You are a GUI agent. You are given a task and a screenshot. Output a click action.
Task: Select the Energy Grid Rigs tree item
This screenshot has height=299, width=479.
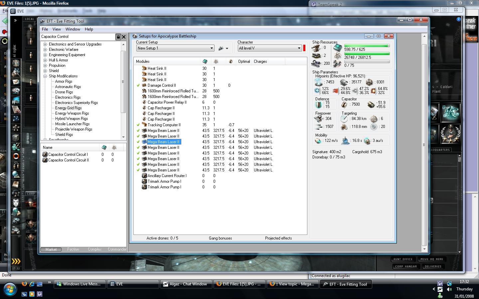click(x=68, y=108)
